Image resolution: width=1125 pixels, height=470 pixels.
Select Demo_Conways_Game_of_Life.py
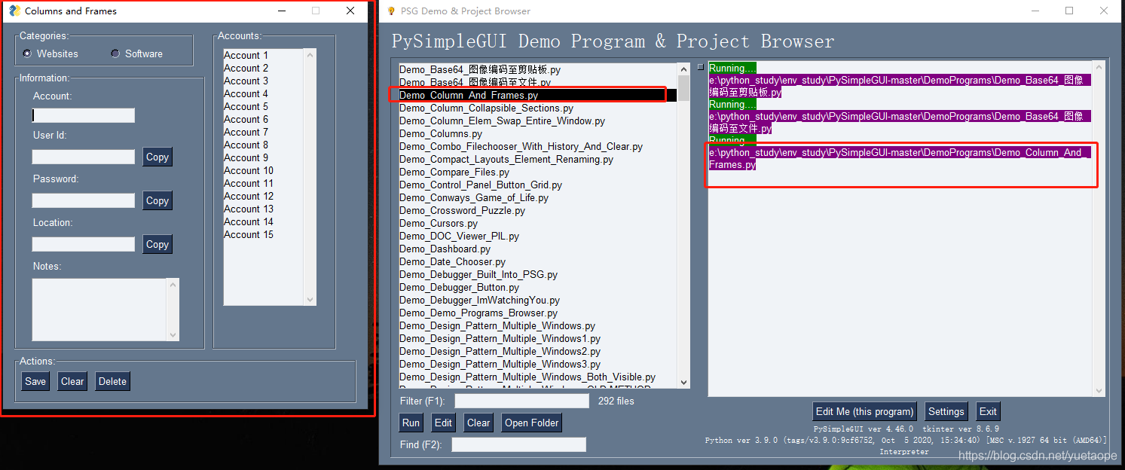pyautogui.click(x=537, y=197)
